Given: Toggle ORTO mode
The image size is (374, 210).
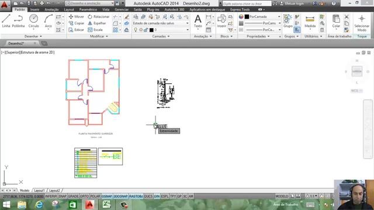Looking at the screenshot, I should 84,196.
